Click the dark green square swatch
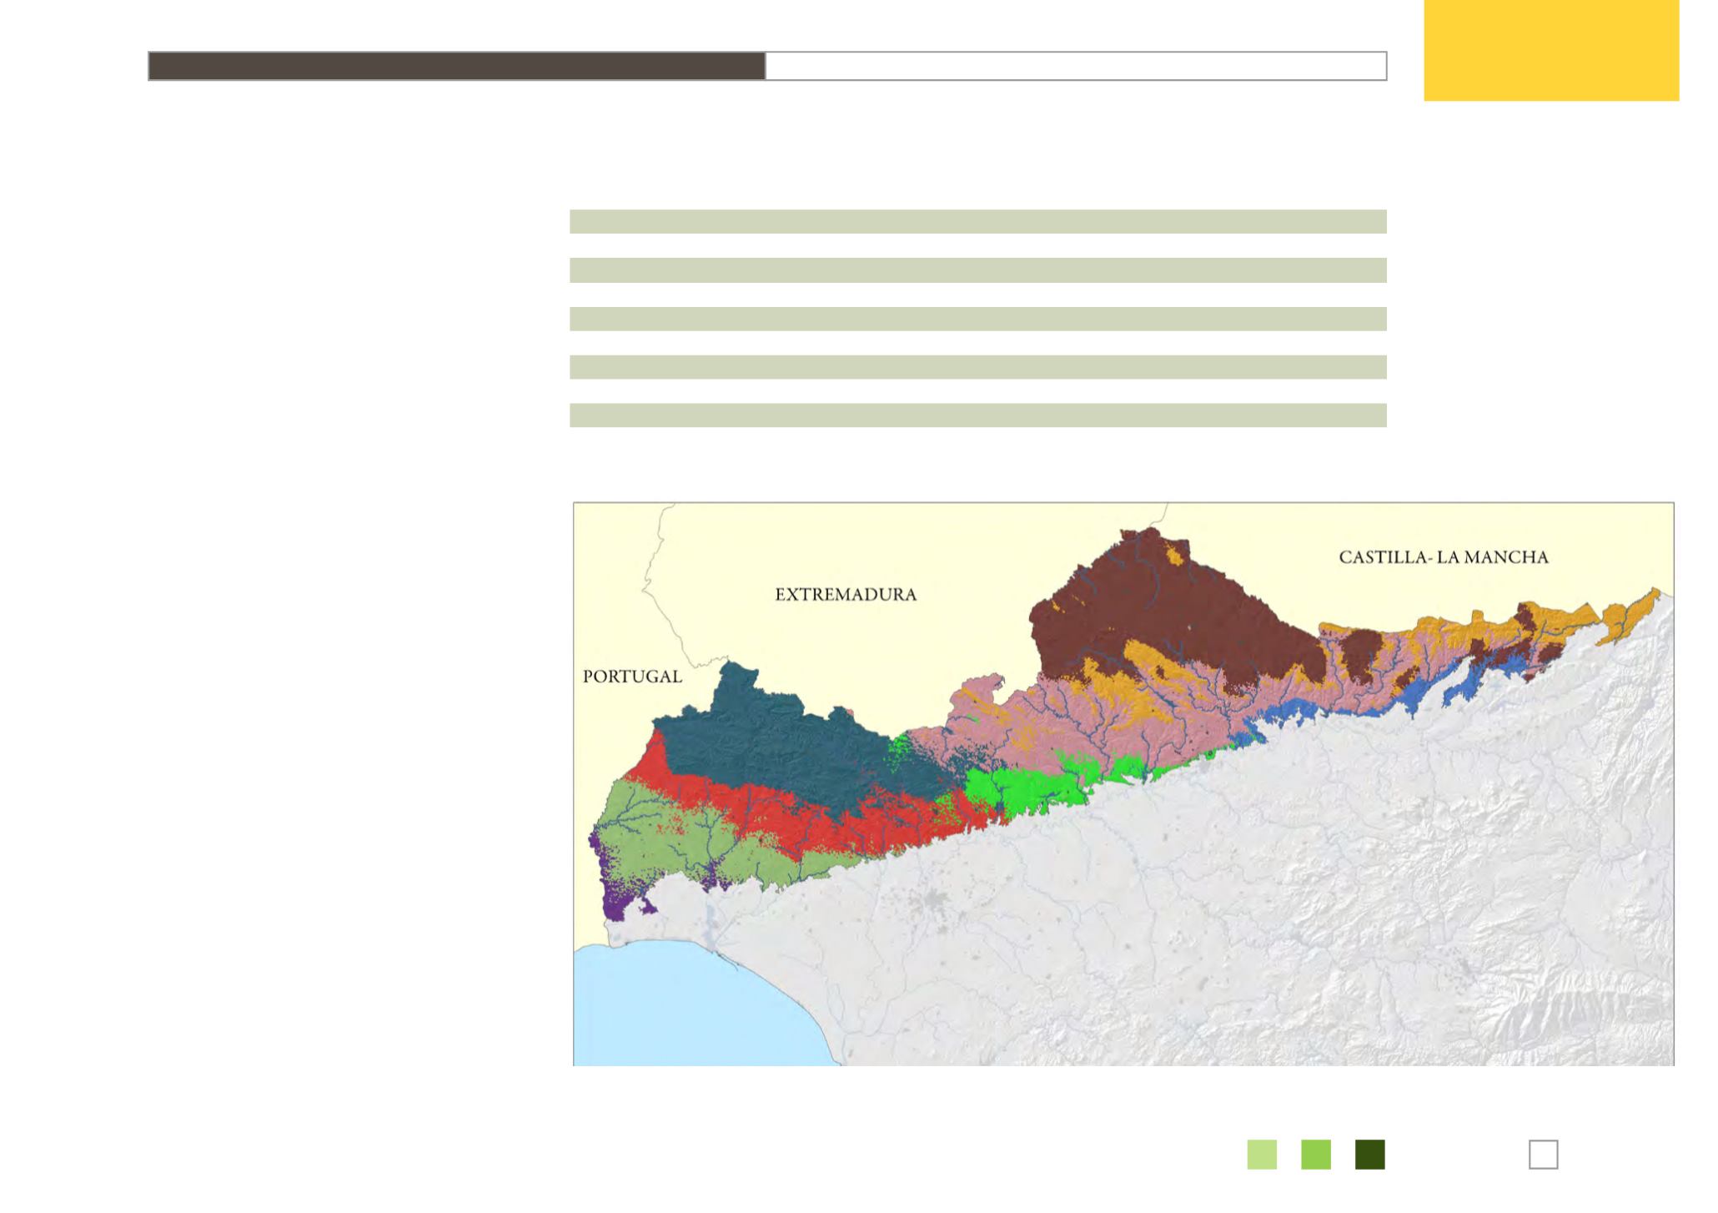 (1370, 1155)
